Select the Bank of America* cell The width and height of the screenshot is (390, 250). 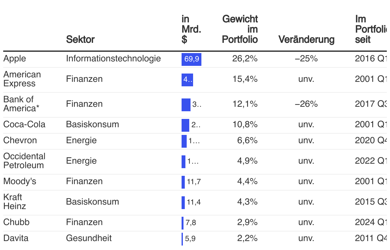(x=21, y=104)
